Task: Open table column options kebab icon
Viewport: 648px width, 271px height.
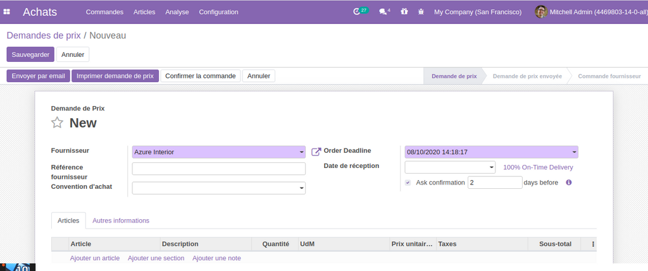Action: (593, 244)
